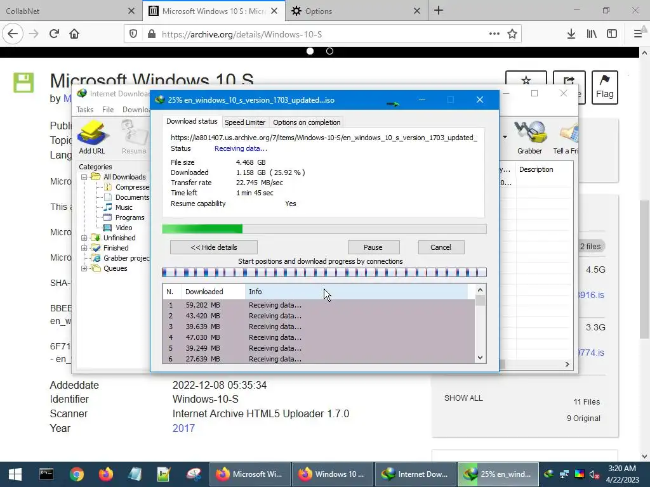Collapse All Downloads tree node
This screenshot has width=650, height=487.
(x=84, y=177)
